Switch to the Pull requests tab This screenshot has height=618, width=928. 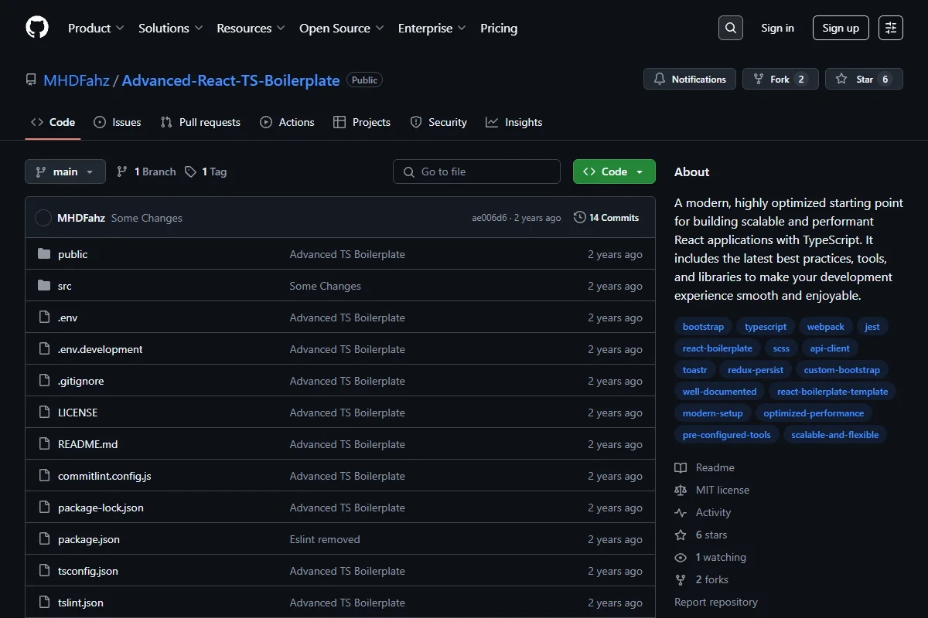tap(200, 122)
